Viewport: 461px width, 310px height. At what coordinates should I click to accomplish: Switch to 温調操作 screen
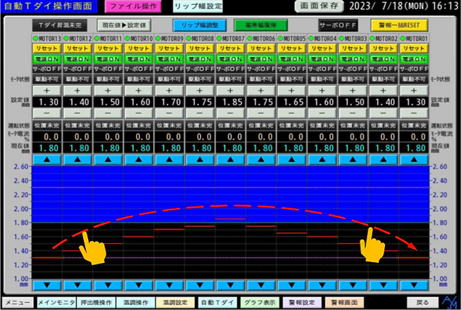pyautogui.click(x=136, y=303)
